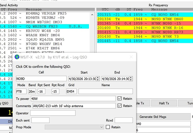Increment the Start date-time spinner up arrow
The width and height of the screenshot is (193, 133).
98,78
